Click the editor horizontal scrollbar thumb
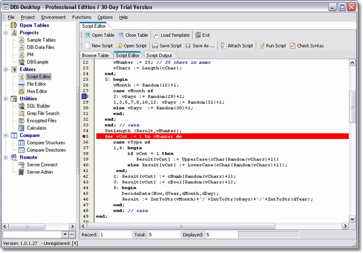Image resolution: width=363 pixels, height=253 pixels. 181,226
